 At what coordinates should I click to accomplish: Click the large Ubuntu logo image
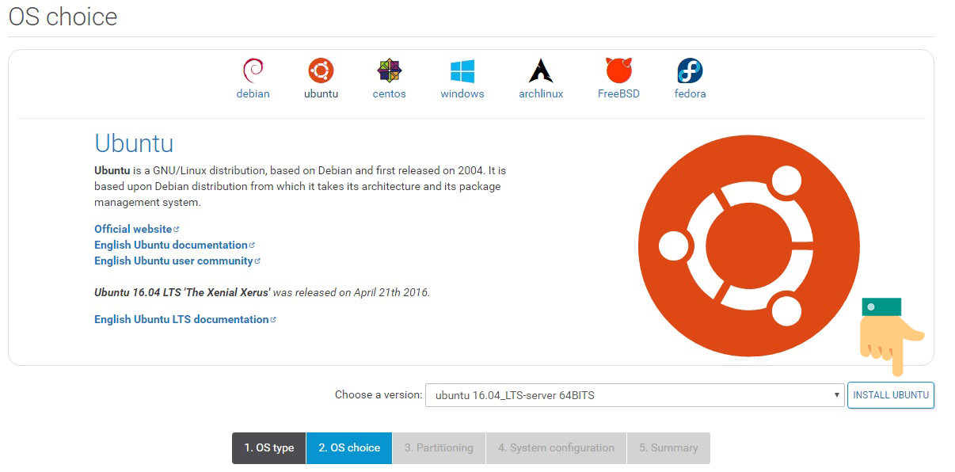coord(748,246)
